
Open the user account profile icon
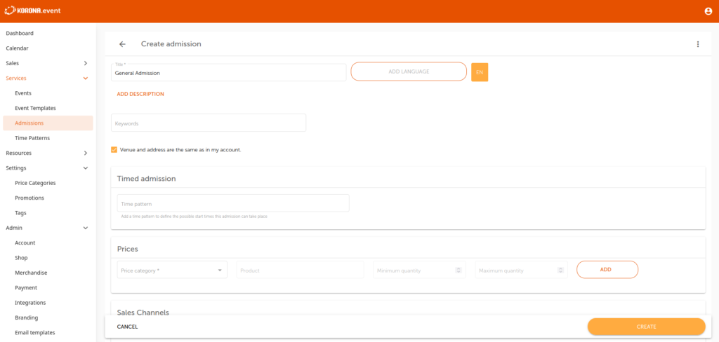click(708, 11)
